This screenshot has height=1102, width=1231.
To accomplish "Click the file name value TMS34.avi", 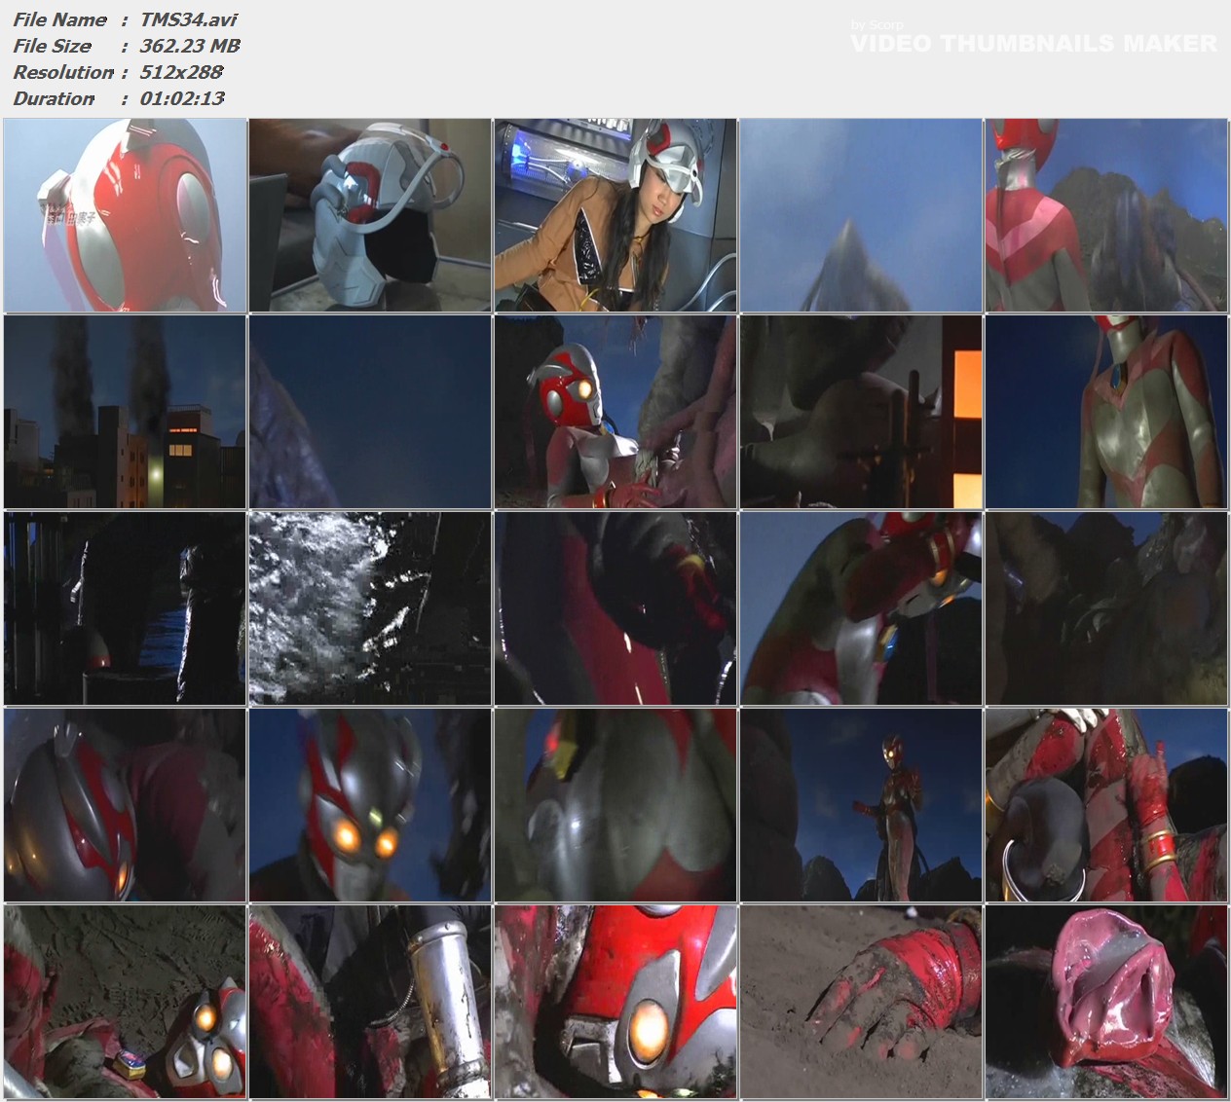I will [188, 19].
